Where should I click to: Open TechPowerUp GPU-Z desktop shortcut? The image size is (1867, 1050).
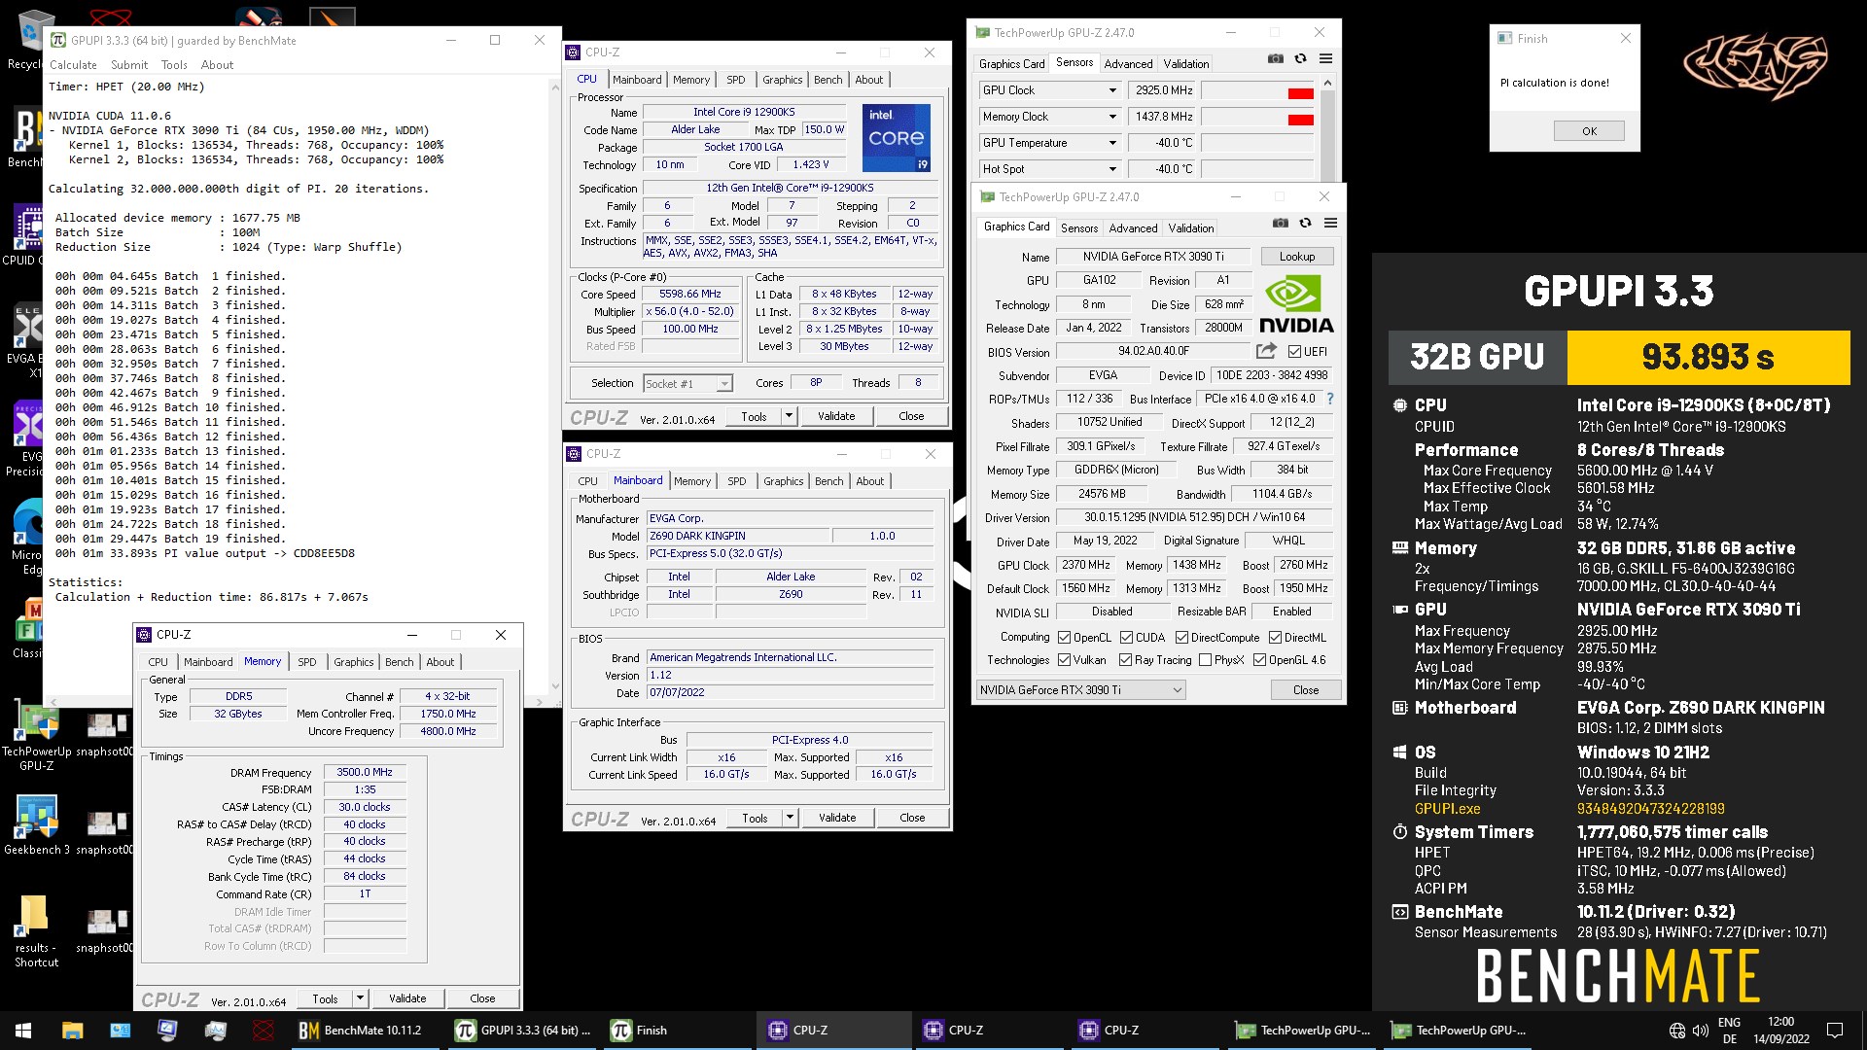point(36,736)
